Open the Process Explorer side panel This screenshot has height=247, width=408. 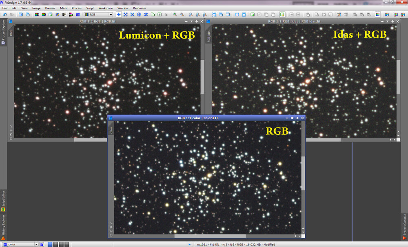click(x=3, y=32)
